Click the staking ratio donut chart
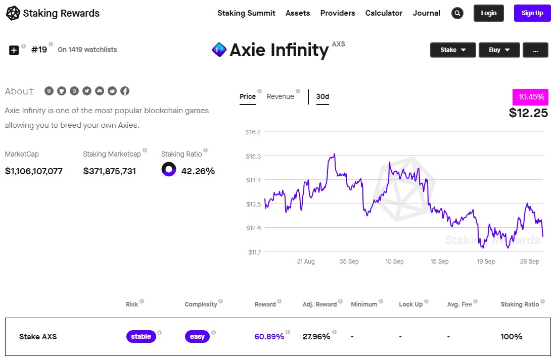555x359 pixels. 169,169
